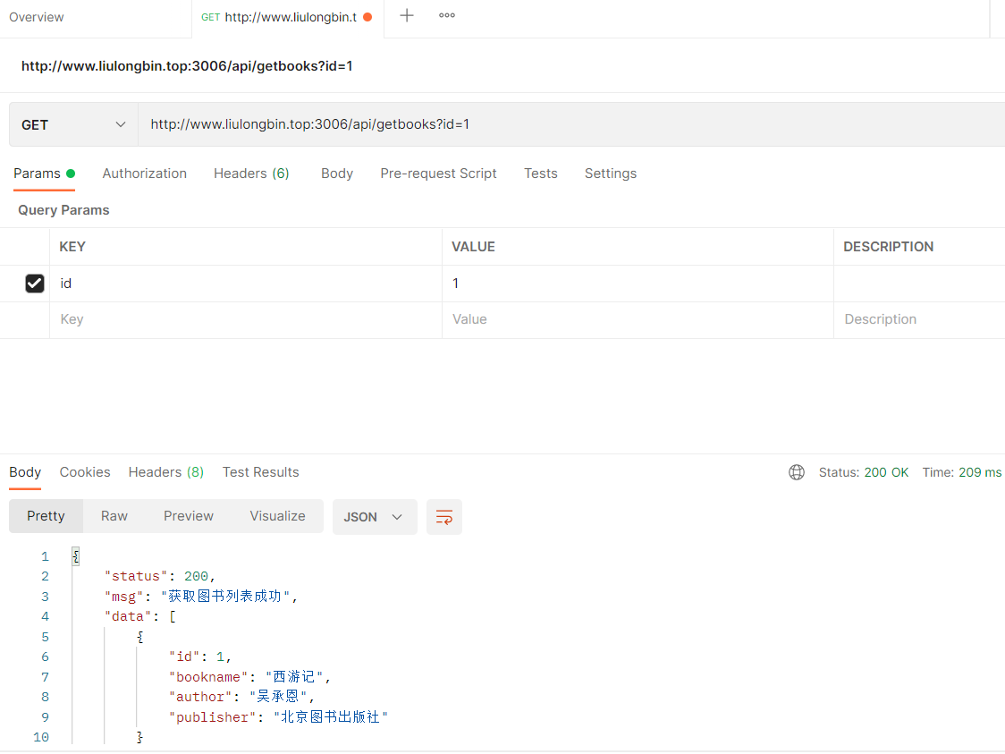Choose Pretty response view
The width and height of the screenshot is (1005, 754).
click(46, 516)
